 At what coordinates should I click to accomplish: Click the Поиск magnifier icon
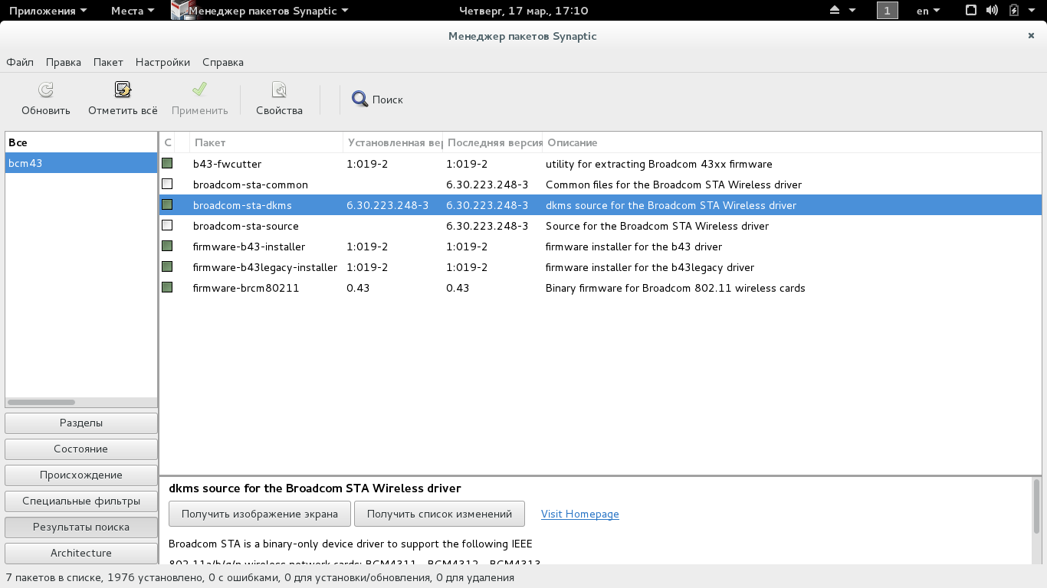[x=360, y=100]
